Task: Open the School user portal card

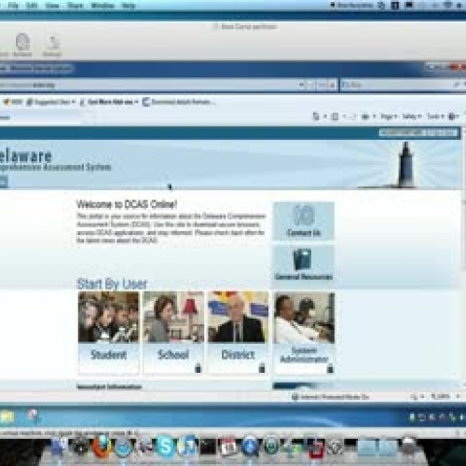Action: pos(173,332)
